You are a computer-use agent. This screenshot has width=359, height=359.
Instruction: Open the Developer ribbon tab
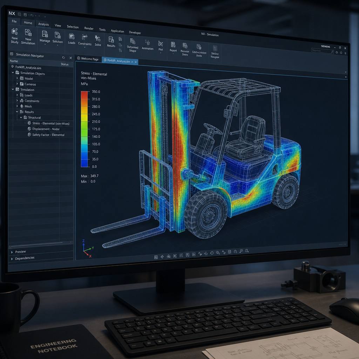pos(135,33)
